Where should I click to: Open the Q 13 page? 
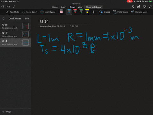[15, 34]
